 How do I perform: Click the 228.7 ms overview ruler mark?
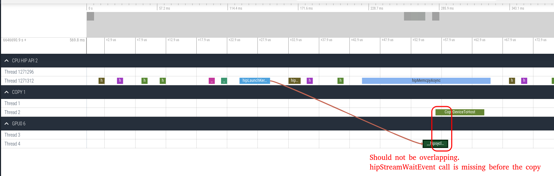(377, 8)
